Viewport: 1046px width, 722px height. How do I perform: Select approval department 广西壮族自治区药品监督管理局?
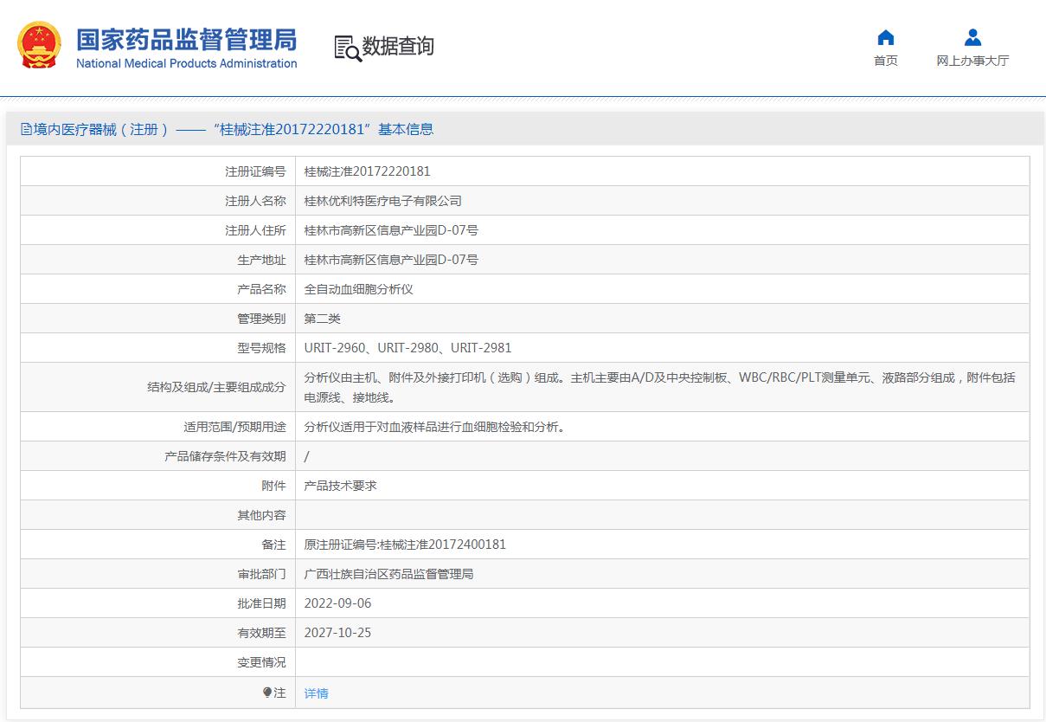pyautogui.click(x=389, y=574)
